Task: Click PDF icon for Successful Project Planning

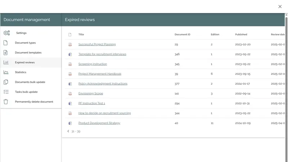Action: pyautogui.click(x=70, y=45)
